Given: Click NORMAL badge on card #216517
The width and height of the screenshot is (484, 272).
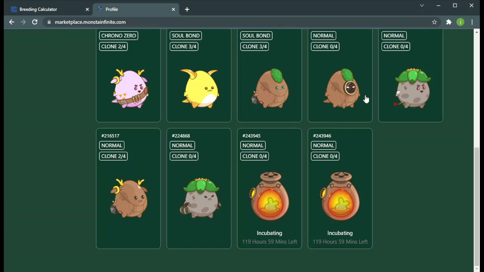Looking at the screenshot, I should [112, 145].
